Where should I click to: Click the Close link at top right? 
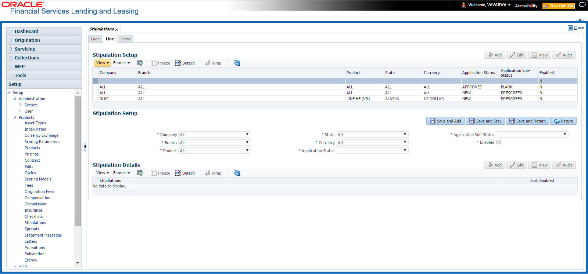576,28
